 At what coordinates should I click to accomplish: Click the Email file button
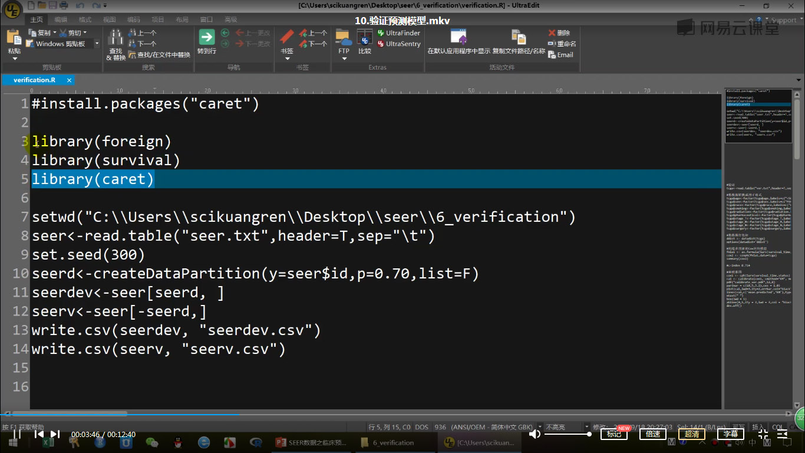coord(560,55)
